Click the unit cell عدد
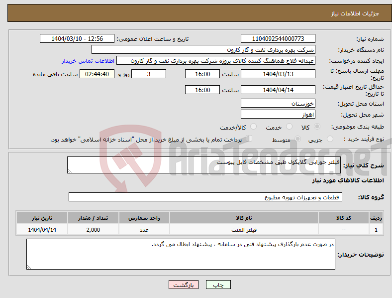Viewport: 392px width, 298px height. tap(144, 230)
